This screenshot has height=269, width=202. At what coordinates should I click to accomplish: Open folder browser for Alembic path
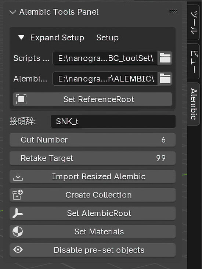(x=165, y=79)
